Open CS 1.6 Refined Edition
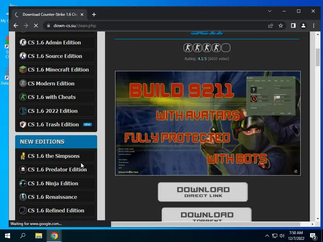This screenshot has width=323, height=242. (x=56, y=210)
